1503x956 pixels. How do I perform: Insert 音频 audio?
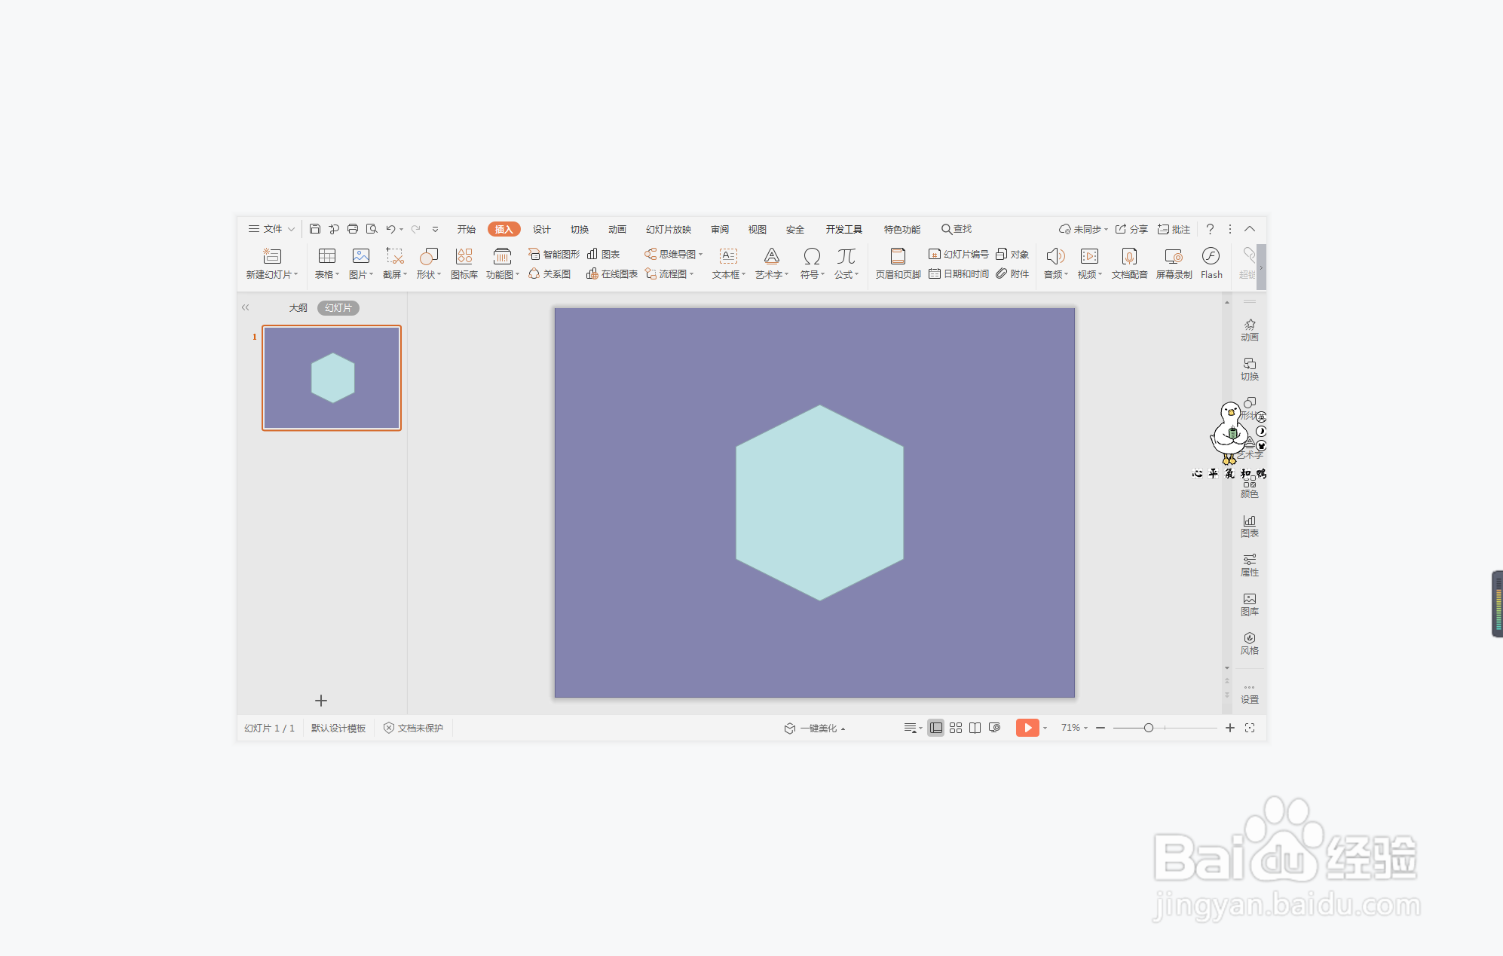[1055, 264]
